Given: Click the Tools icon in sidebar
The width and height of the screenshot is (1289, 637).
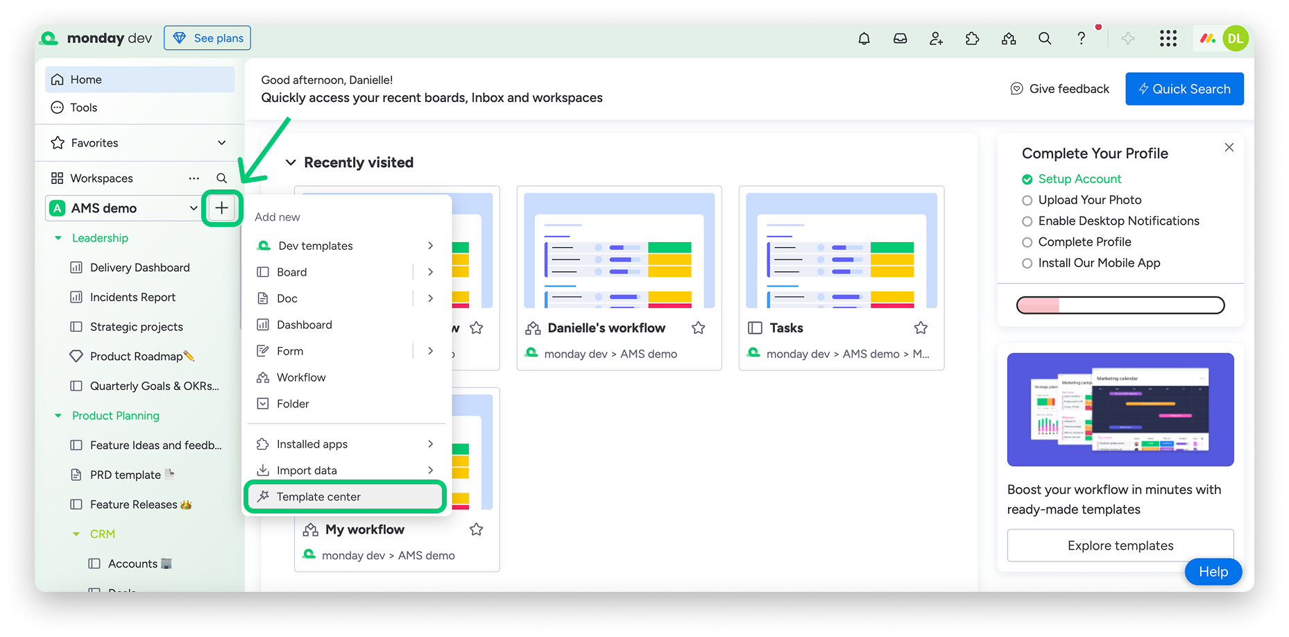Looking at the screenshot, I should 58,108.
